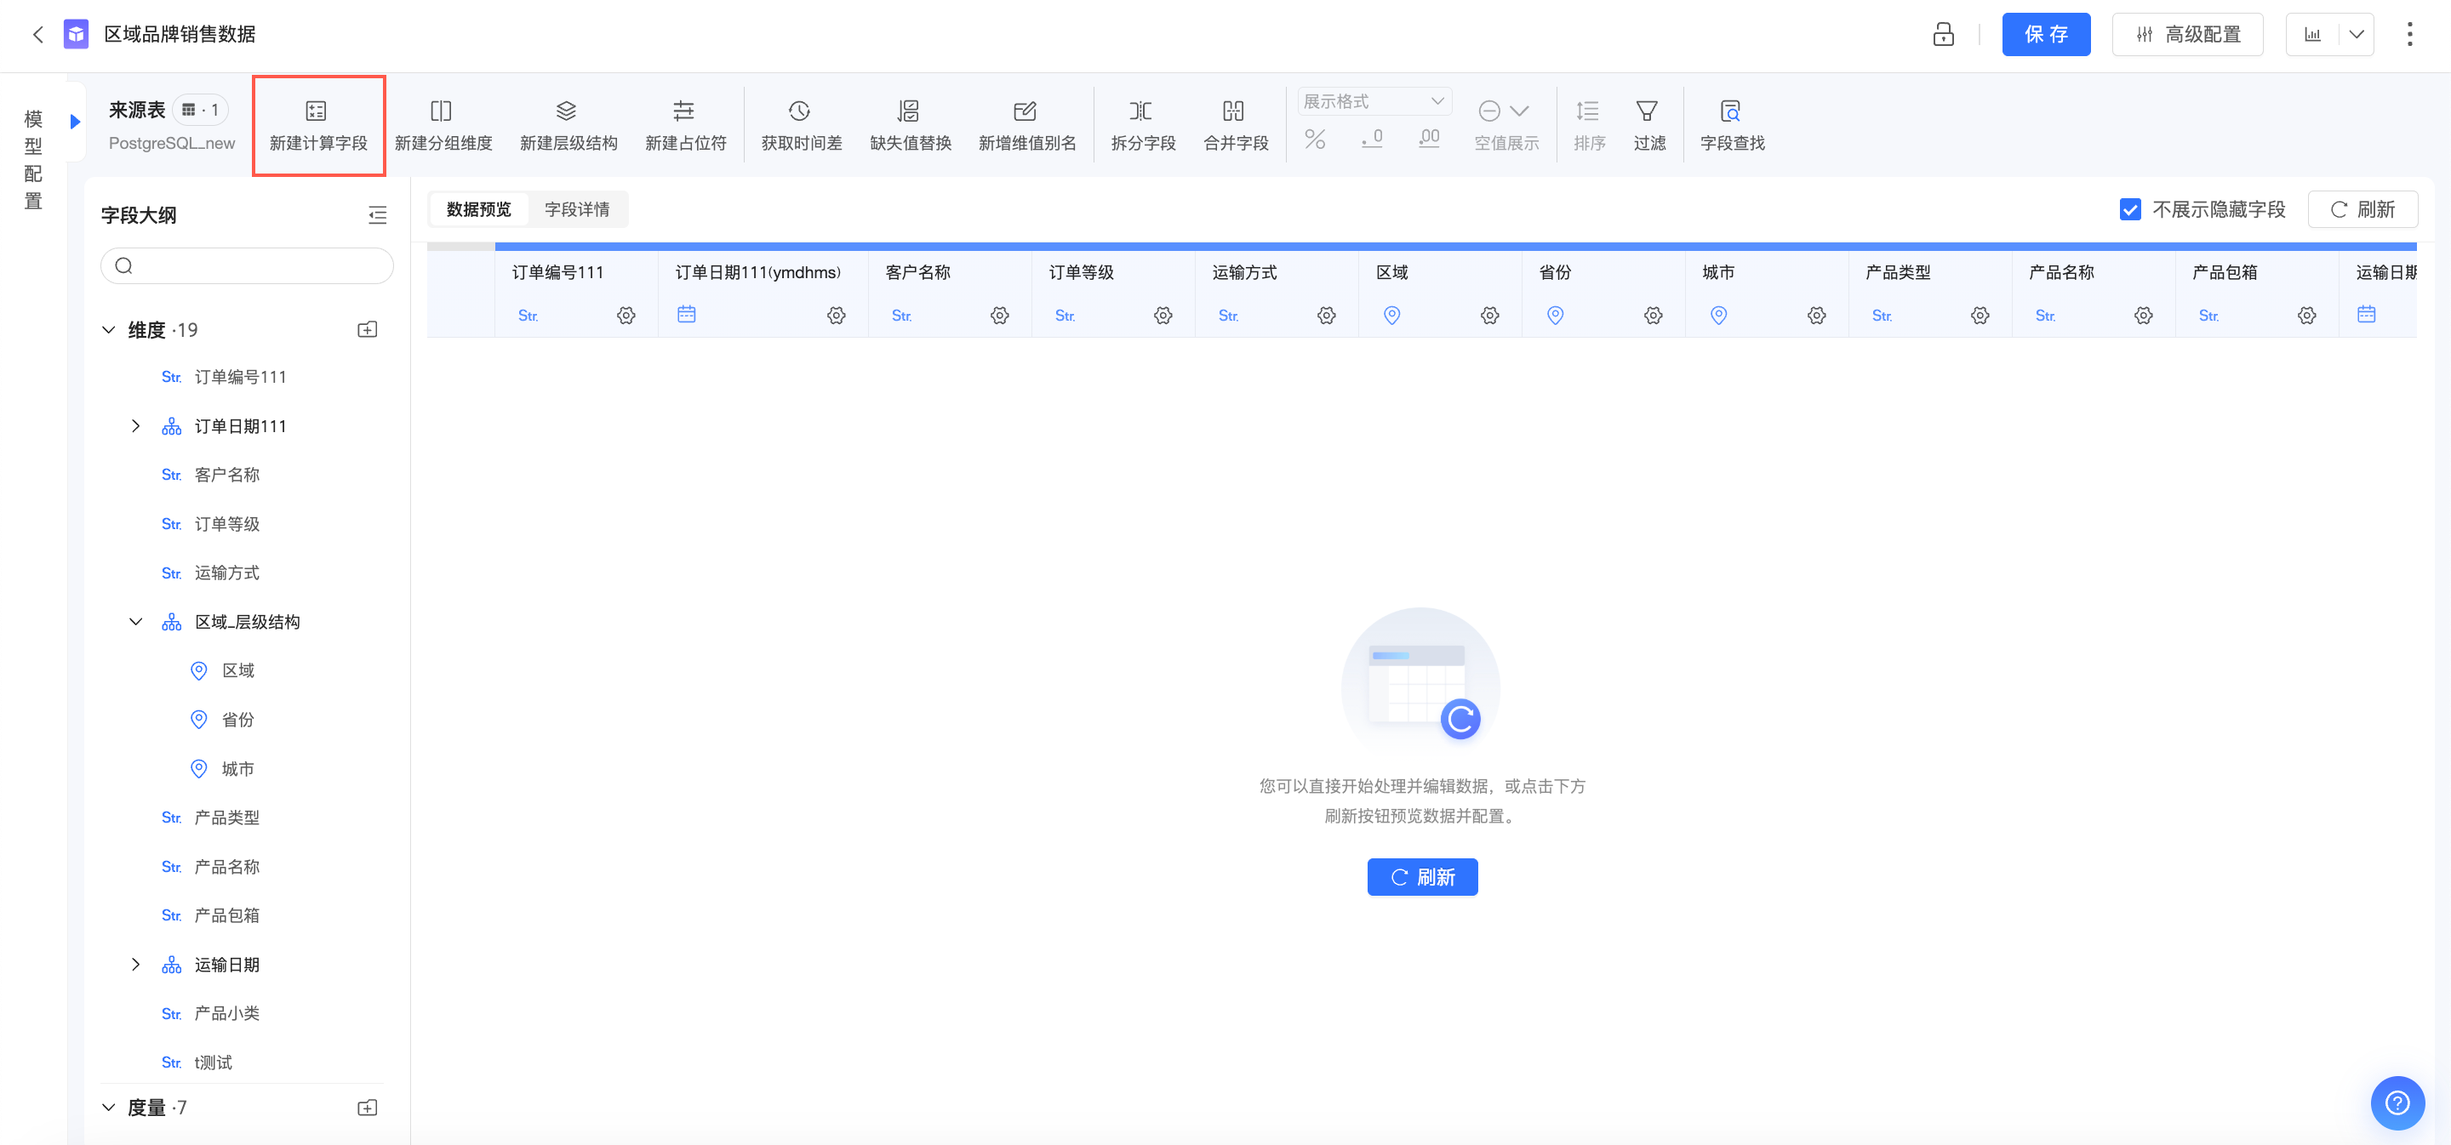
Task: Toggle the 模型配置 side panel arrow
Action: pyautogui.click(x=75, y=122)
